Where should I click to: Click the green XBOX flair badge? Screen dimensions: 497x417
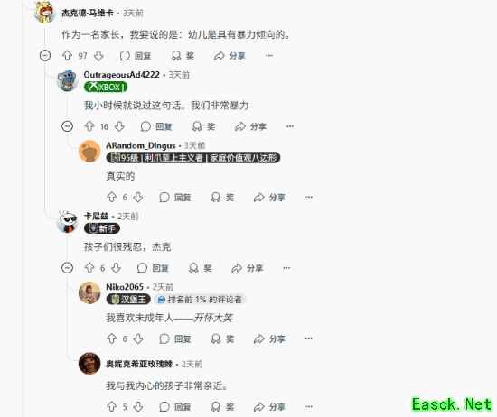pos(106,87)
